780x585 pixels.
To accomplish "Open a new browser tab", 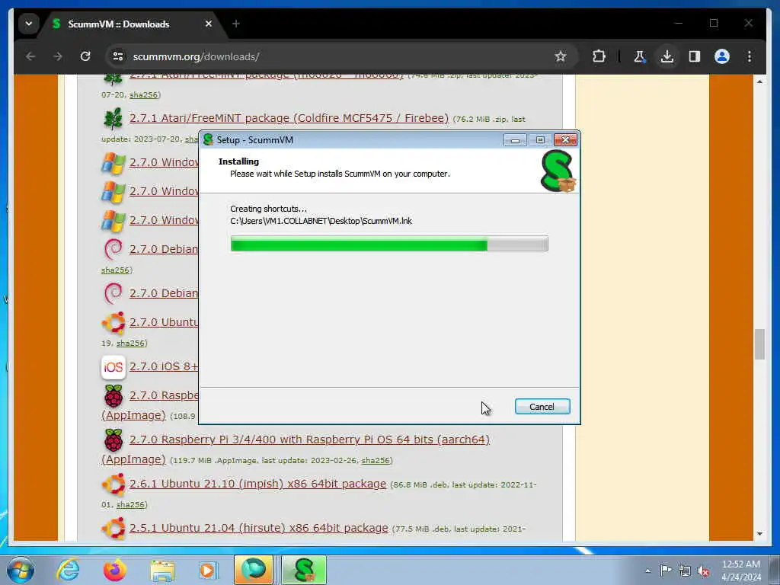I will (236, 24).
